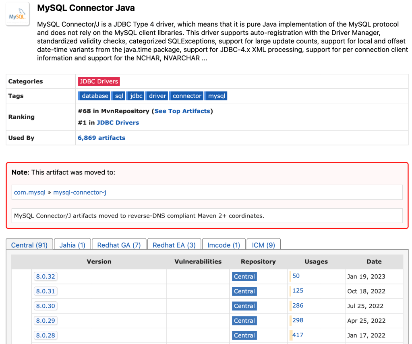412x344 pixels.
Task: Switch to the Central (91) tab
Action: coord(29,245)
